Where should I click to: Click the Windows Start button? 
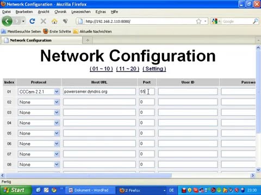[16, 190]
